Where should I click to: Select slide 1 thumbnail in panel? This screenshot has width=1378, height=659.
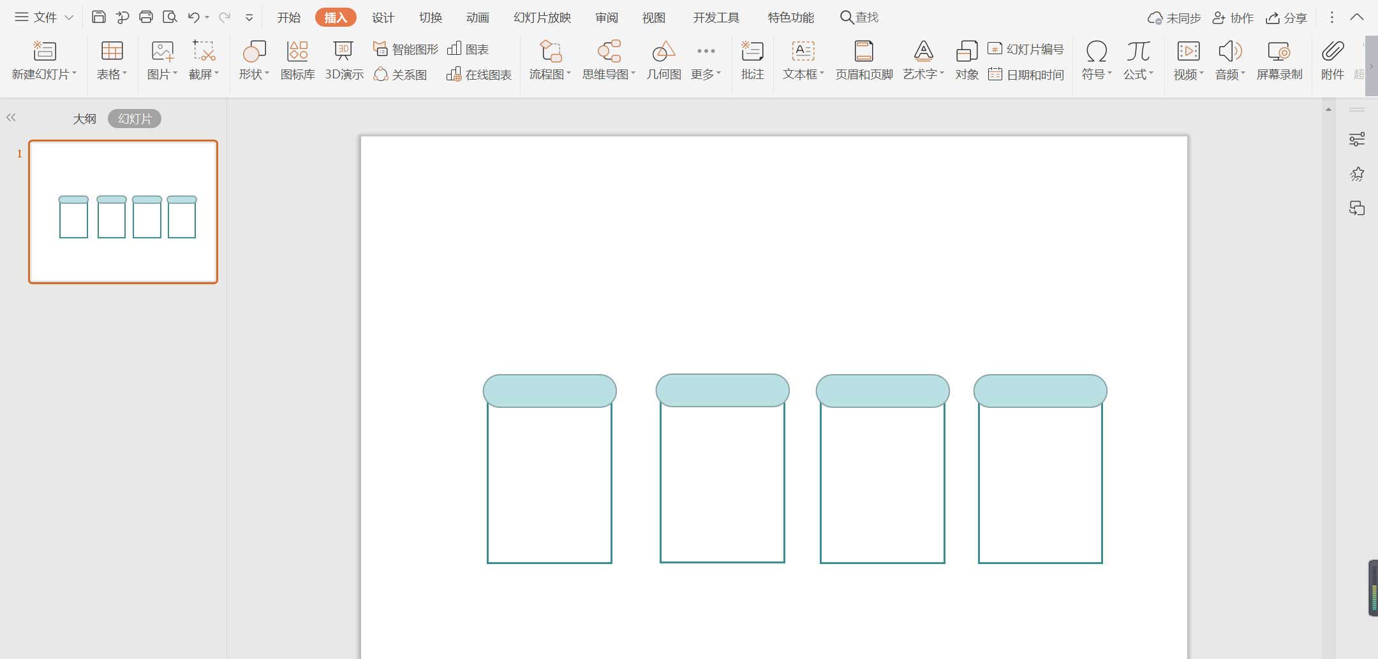pos(123,212)
